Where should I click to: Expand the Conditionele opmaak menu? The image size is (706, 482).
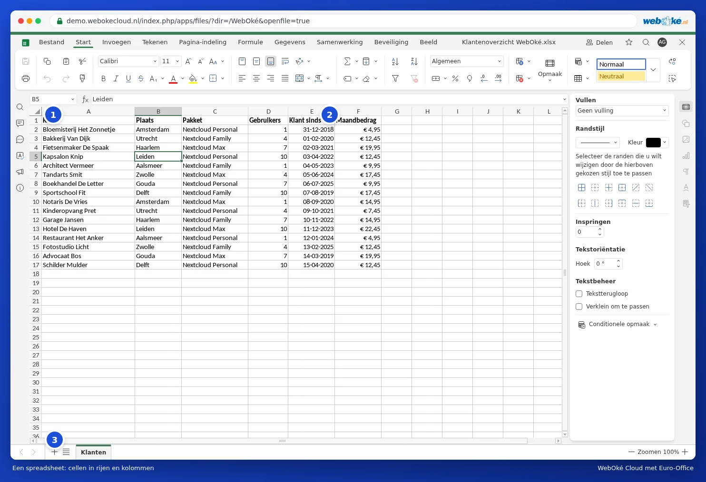click(618, 324)
